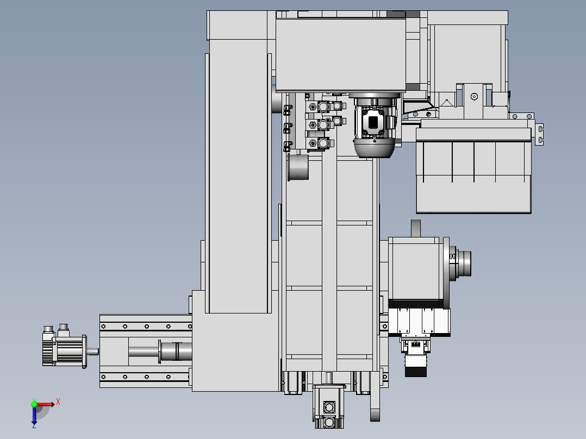Select the small cylinder hanging below the valve block

click(298, 166)
